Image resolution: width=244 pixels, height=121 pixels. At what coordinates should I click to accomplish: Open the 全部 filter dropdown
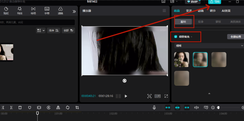click(x=68, y=30)
